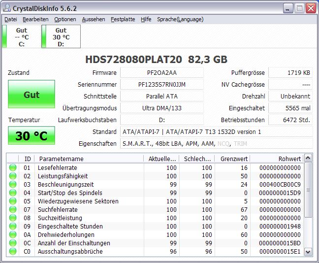Click status icon for Start/Stop des Spindels
The height and width of the screenshot is (263, 319).
coord(13,193)
